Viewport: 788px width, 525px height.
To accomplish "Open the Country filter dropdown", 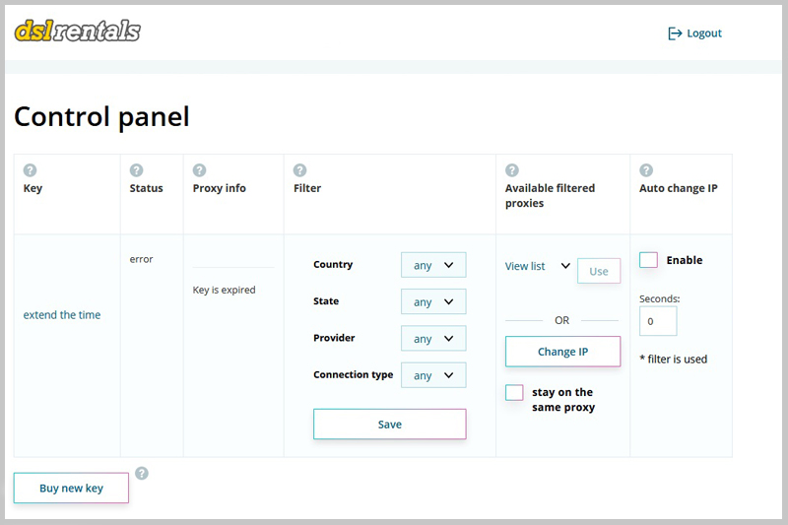I will [x=433, y=265].
